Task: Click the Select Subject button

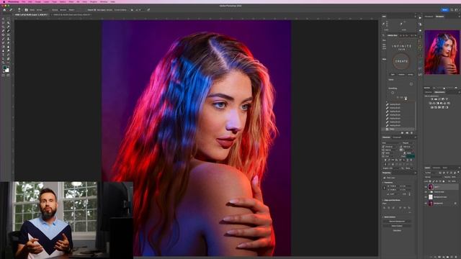Action: pos(397,226)
